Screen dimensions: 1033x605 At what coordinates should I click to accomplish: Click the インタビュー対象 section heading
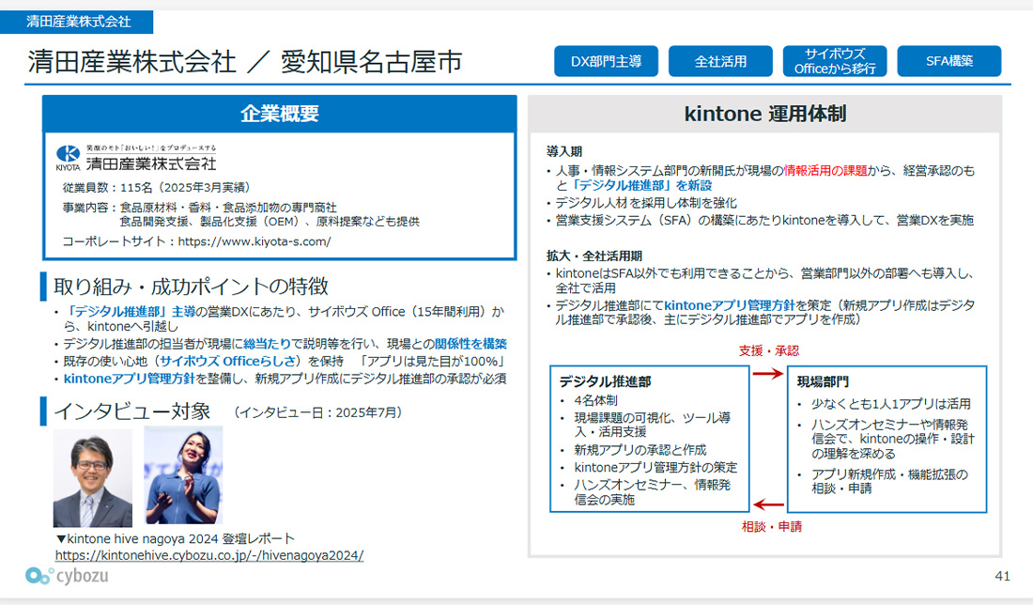(131, 411)
